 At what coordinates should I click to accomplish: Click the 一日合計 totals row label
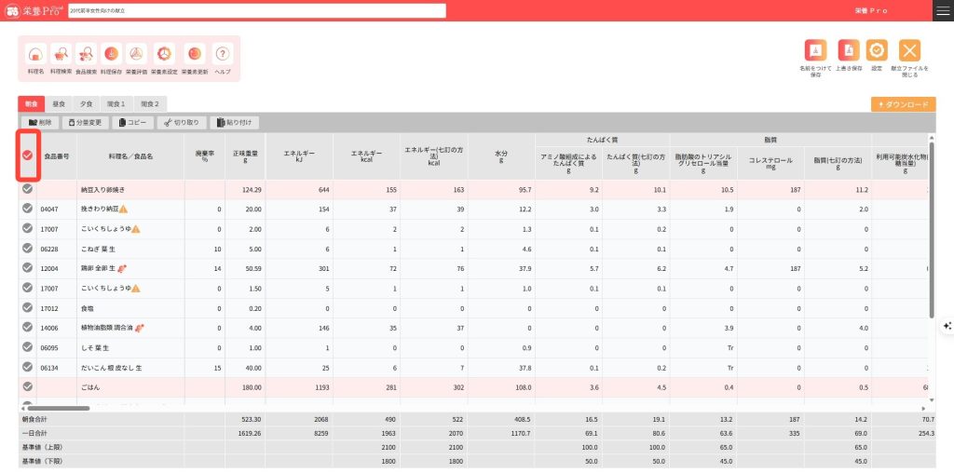[34, 434]
